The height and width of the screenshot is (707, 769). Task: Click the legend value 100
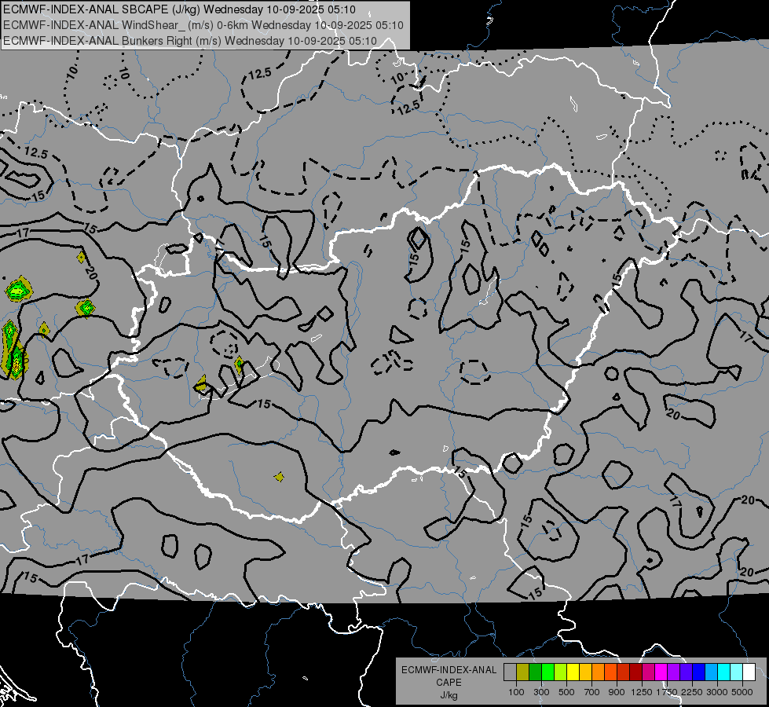coord(516,692)
